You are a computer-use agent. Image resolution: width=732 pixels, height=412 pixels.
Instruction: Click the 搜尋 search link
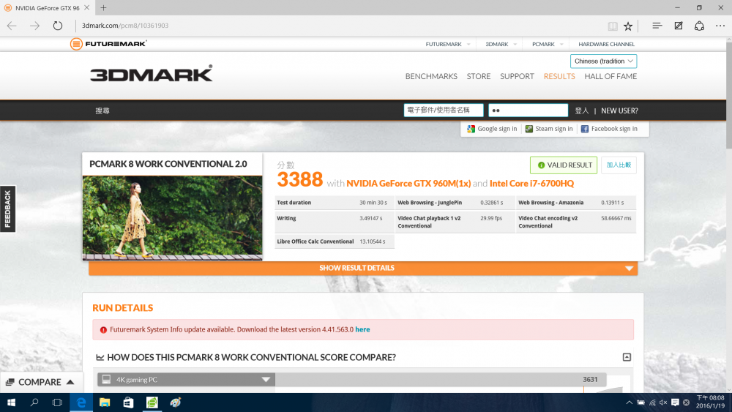point(102,111)
